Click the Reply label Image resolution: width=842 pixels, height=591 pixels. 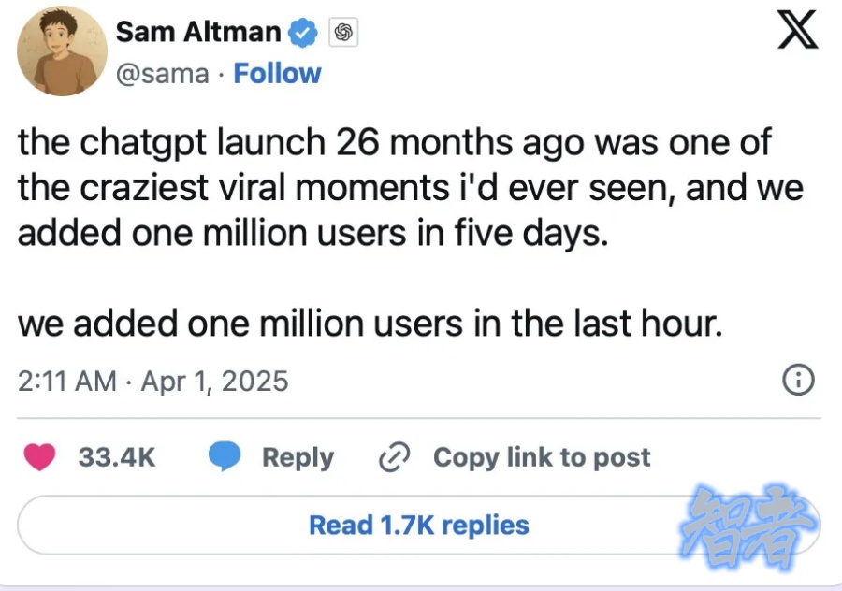(x=298, y=457)
